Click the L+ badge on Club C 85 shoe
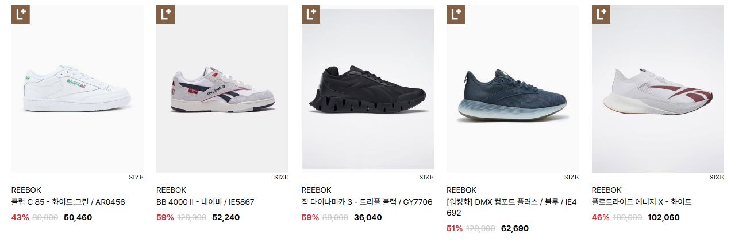The image size is (731, 246). [x=20, y=15]
